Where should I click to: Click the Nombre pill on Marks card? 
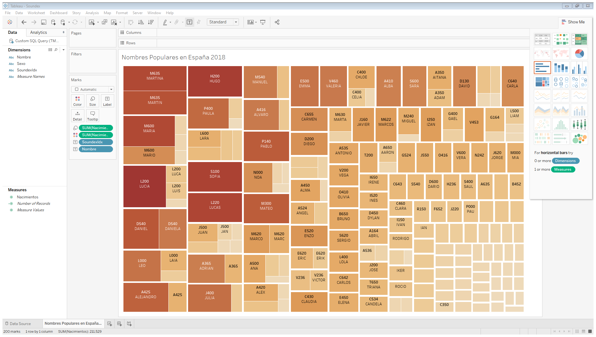(96, 149)
